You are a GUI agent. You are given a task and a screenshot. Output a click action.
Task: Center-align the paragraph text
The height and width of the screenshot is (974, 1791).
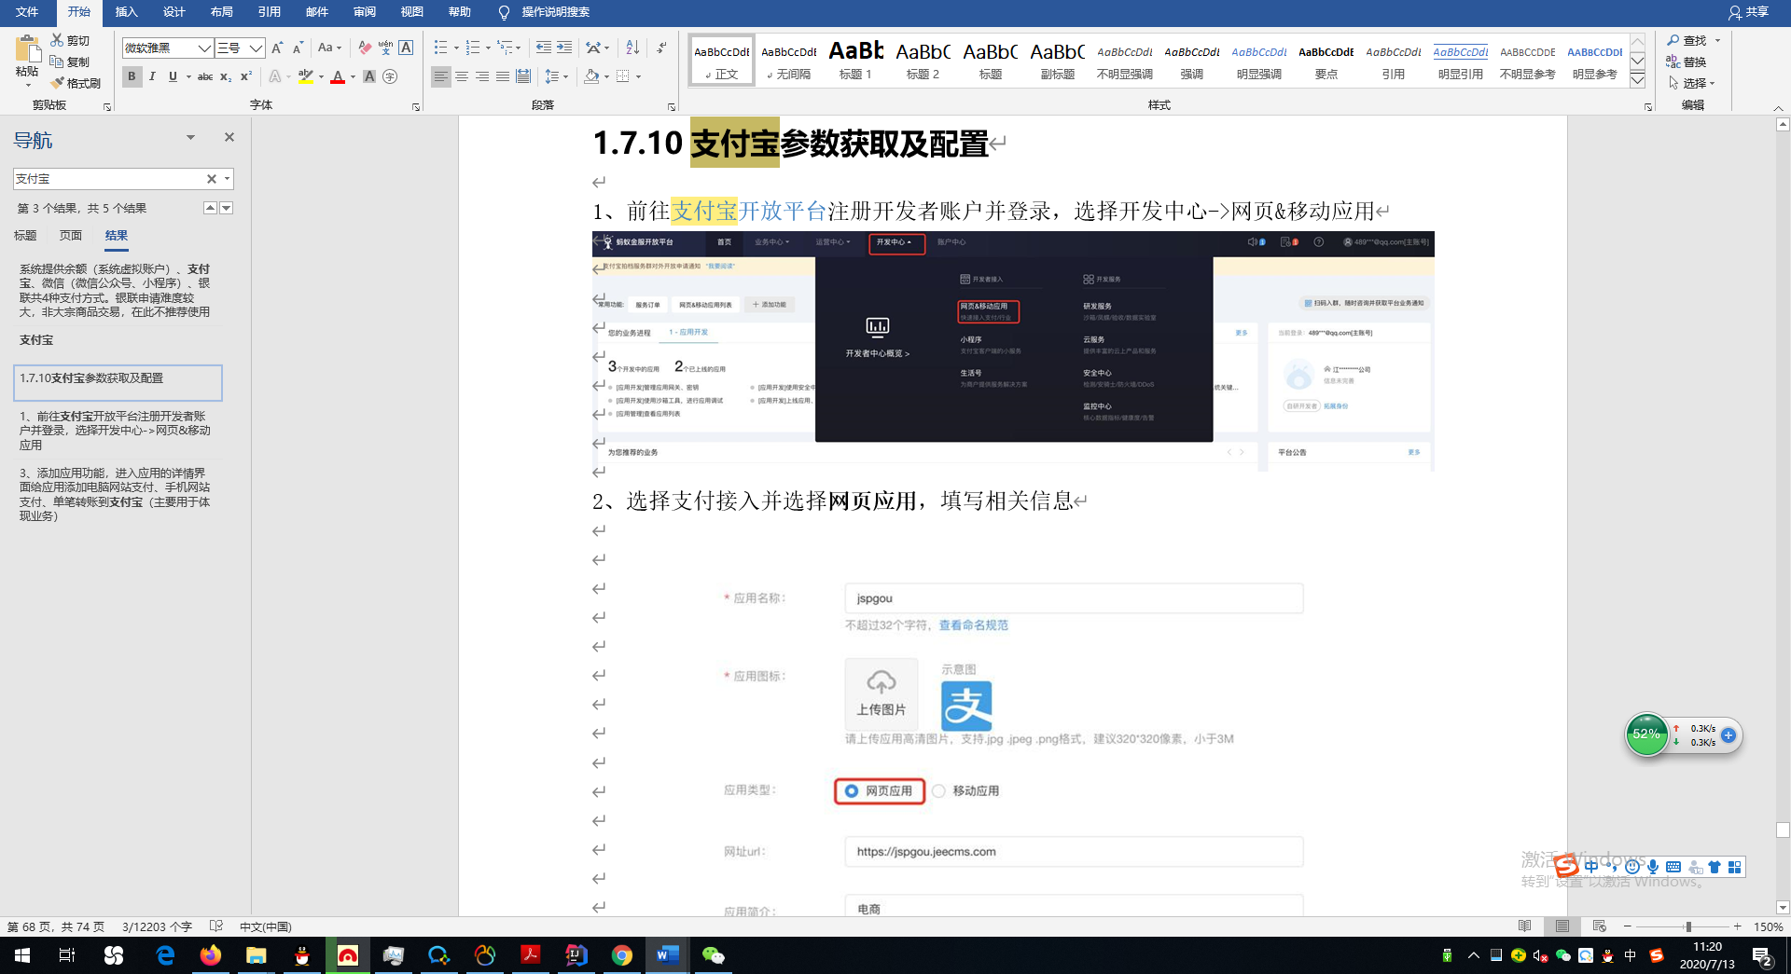tap(462, 76)
